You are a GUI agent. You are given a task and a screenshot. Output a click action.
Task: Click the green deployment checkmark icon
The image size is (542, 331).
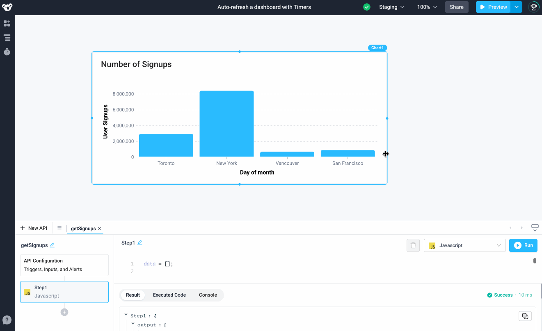366,7
